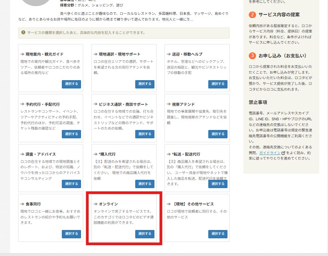Click step 2 orange circle icon
This screenshot has width=328, height=256.
[252, 14]
